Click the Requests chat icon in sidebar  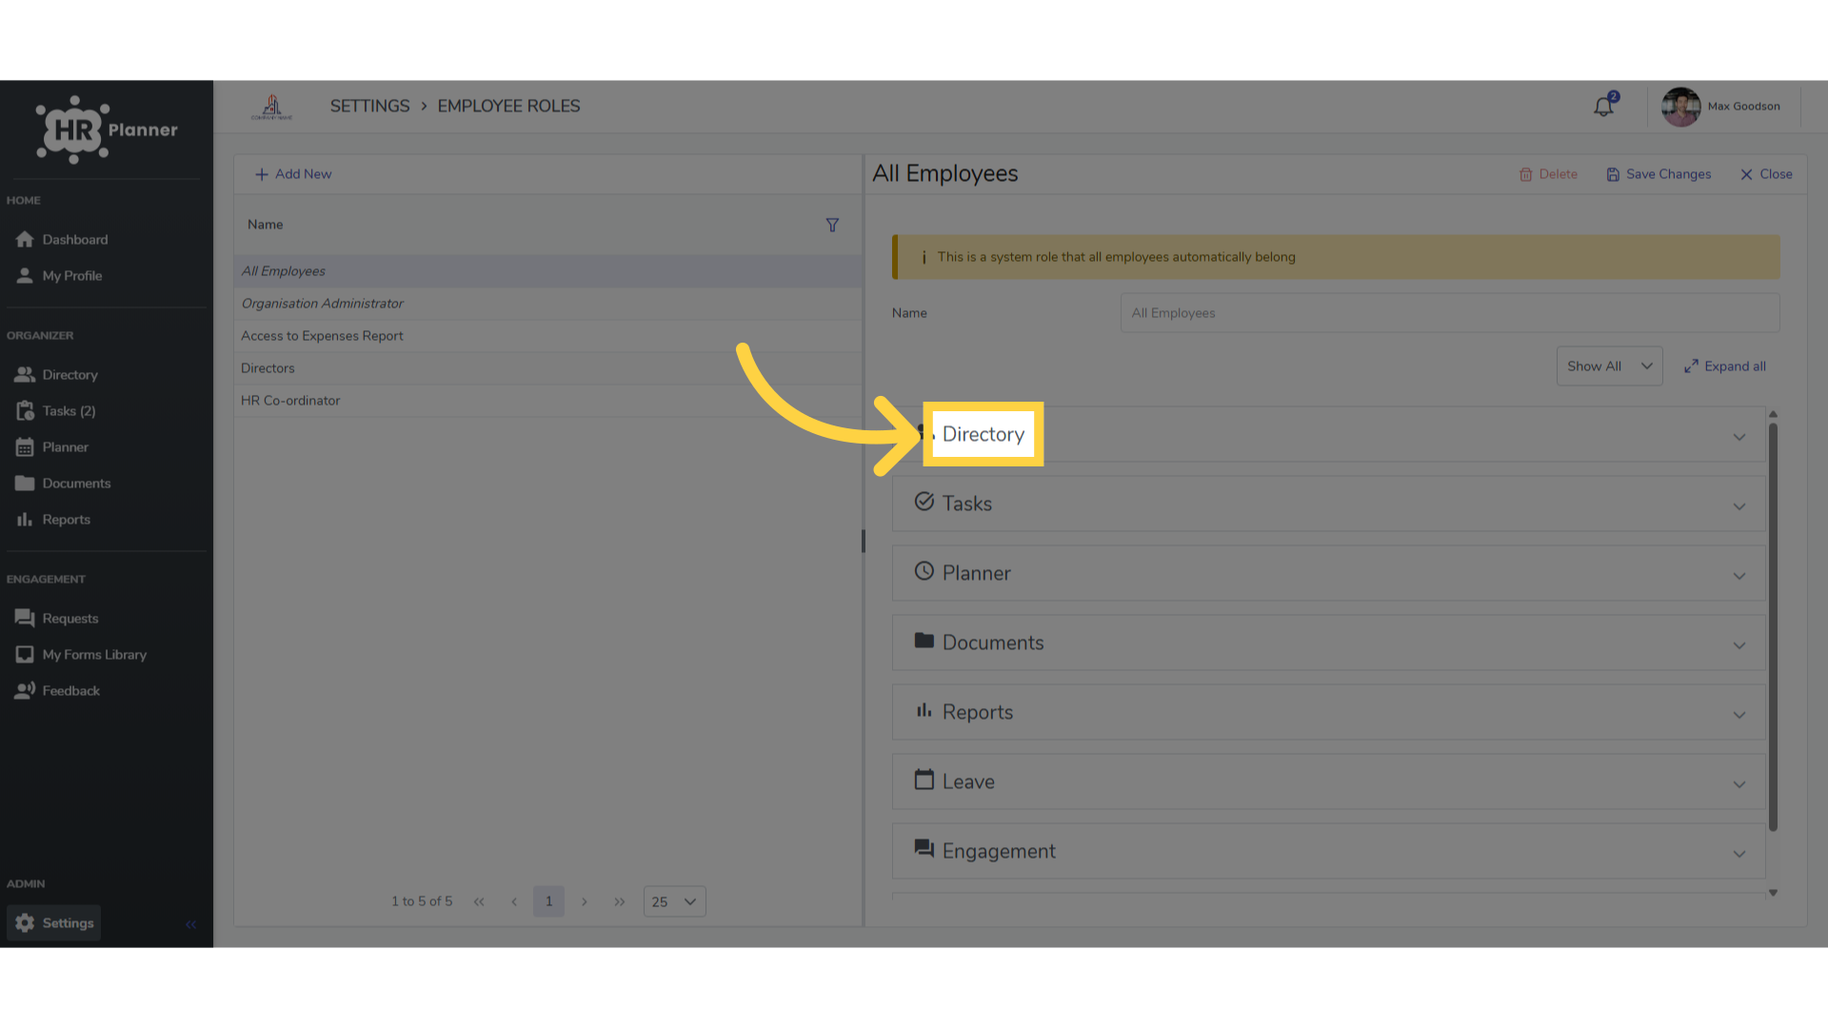click(25, 619)
